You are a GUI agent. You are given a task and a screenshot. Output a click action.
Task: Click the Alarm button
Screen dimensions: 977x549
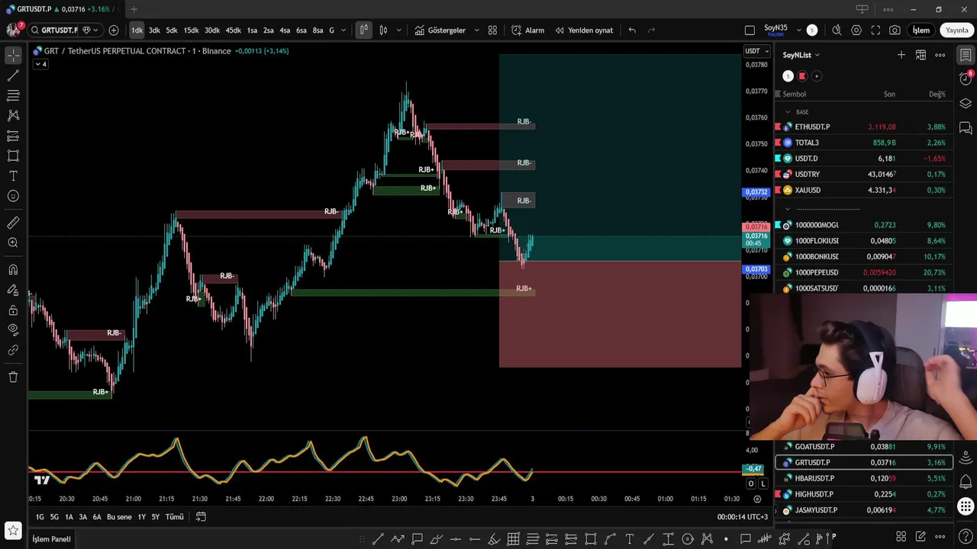point(527,30)
